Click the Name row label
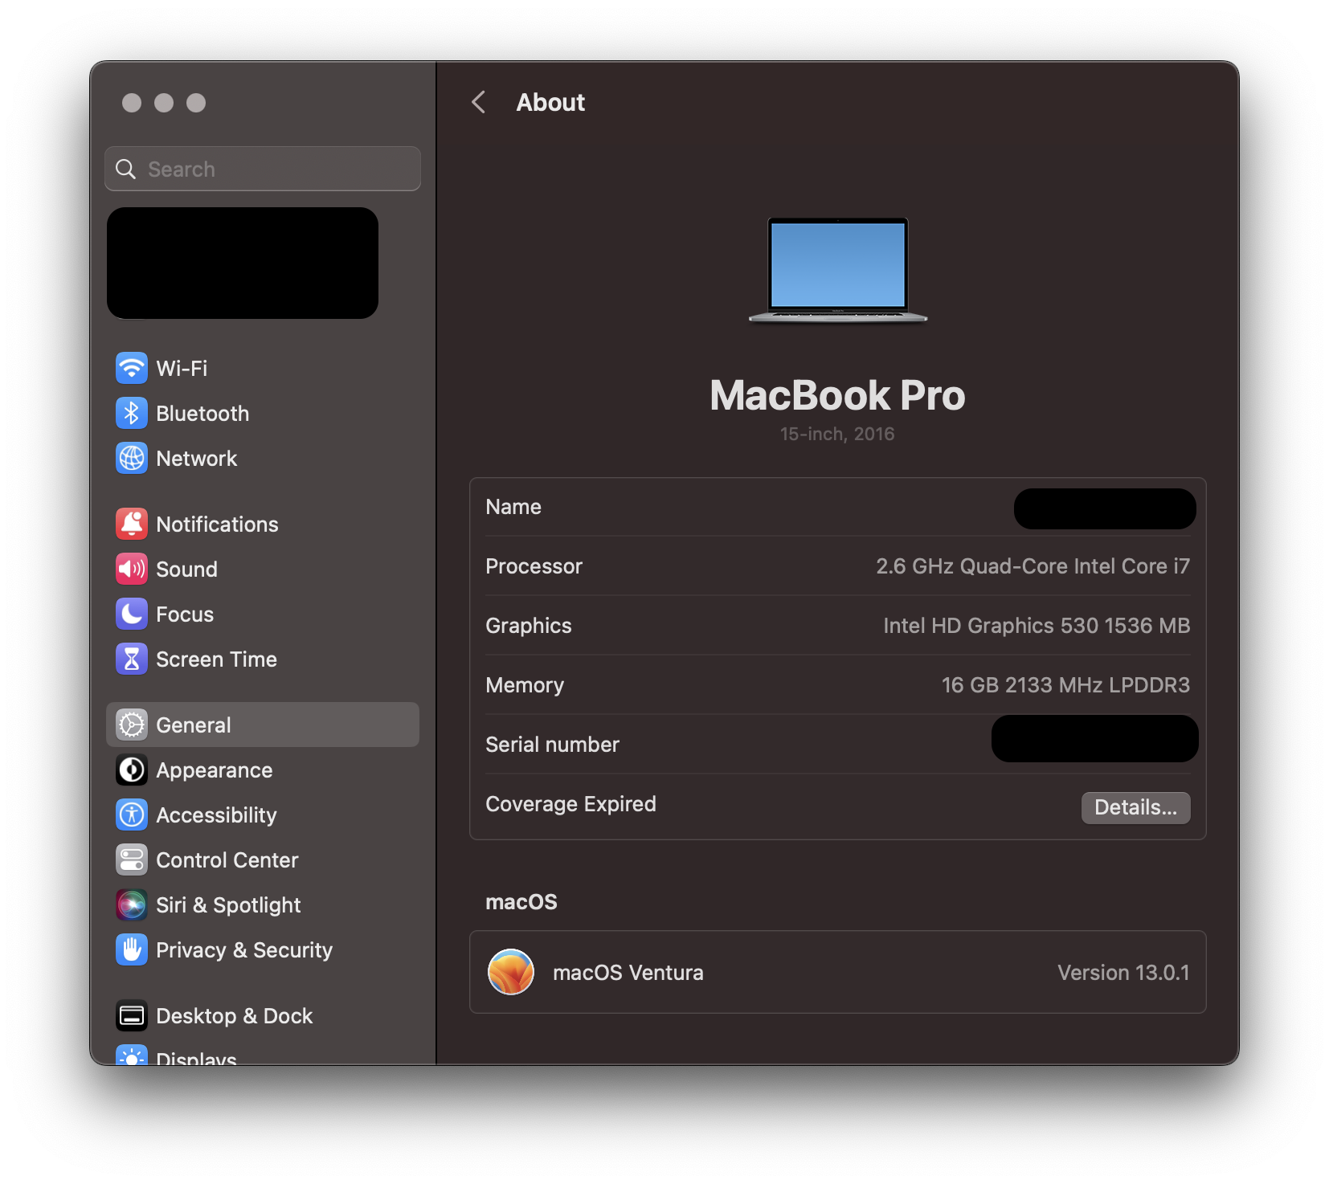This screenshot has width=1329, height=1184. click(x=513, y=507)
